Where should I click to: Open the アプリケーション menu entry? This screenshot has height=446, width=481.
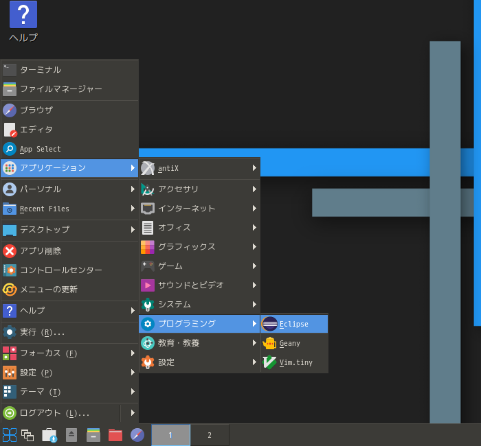(69, 168)
